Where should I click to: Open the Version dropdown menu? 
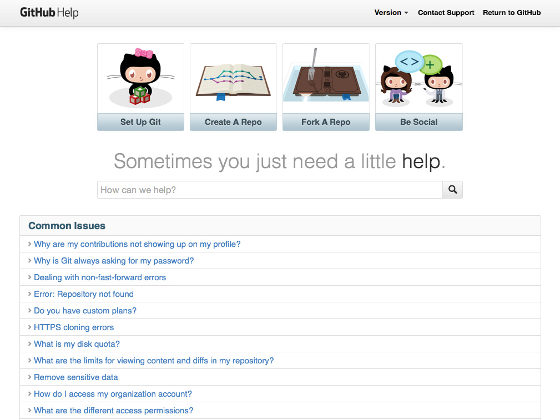point(391,13)
